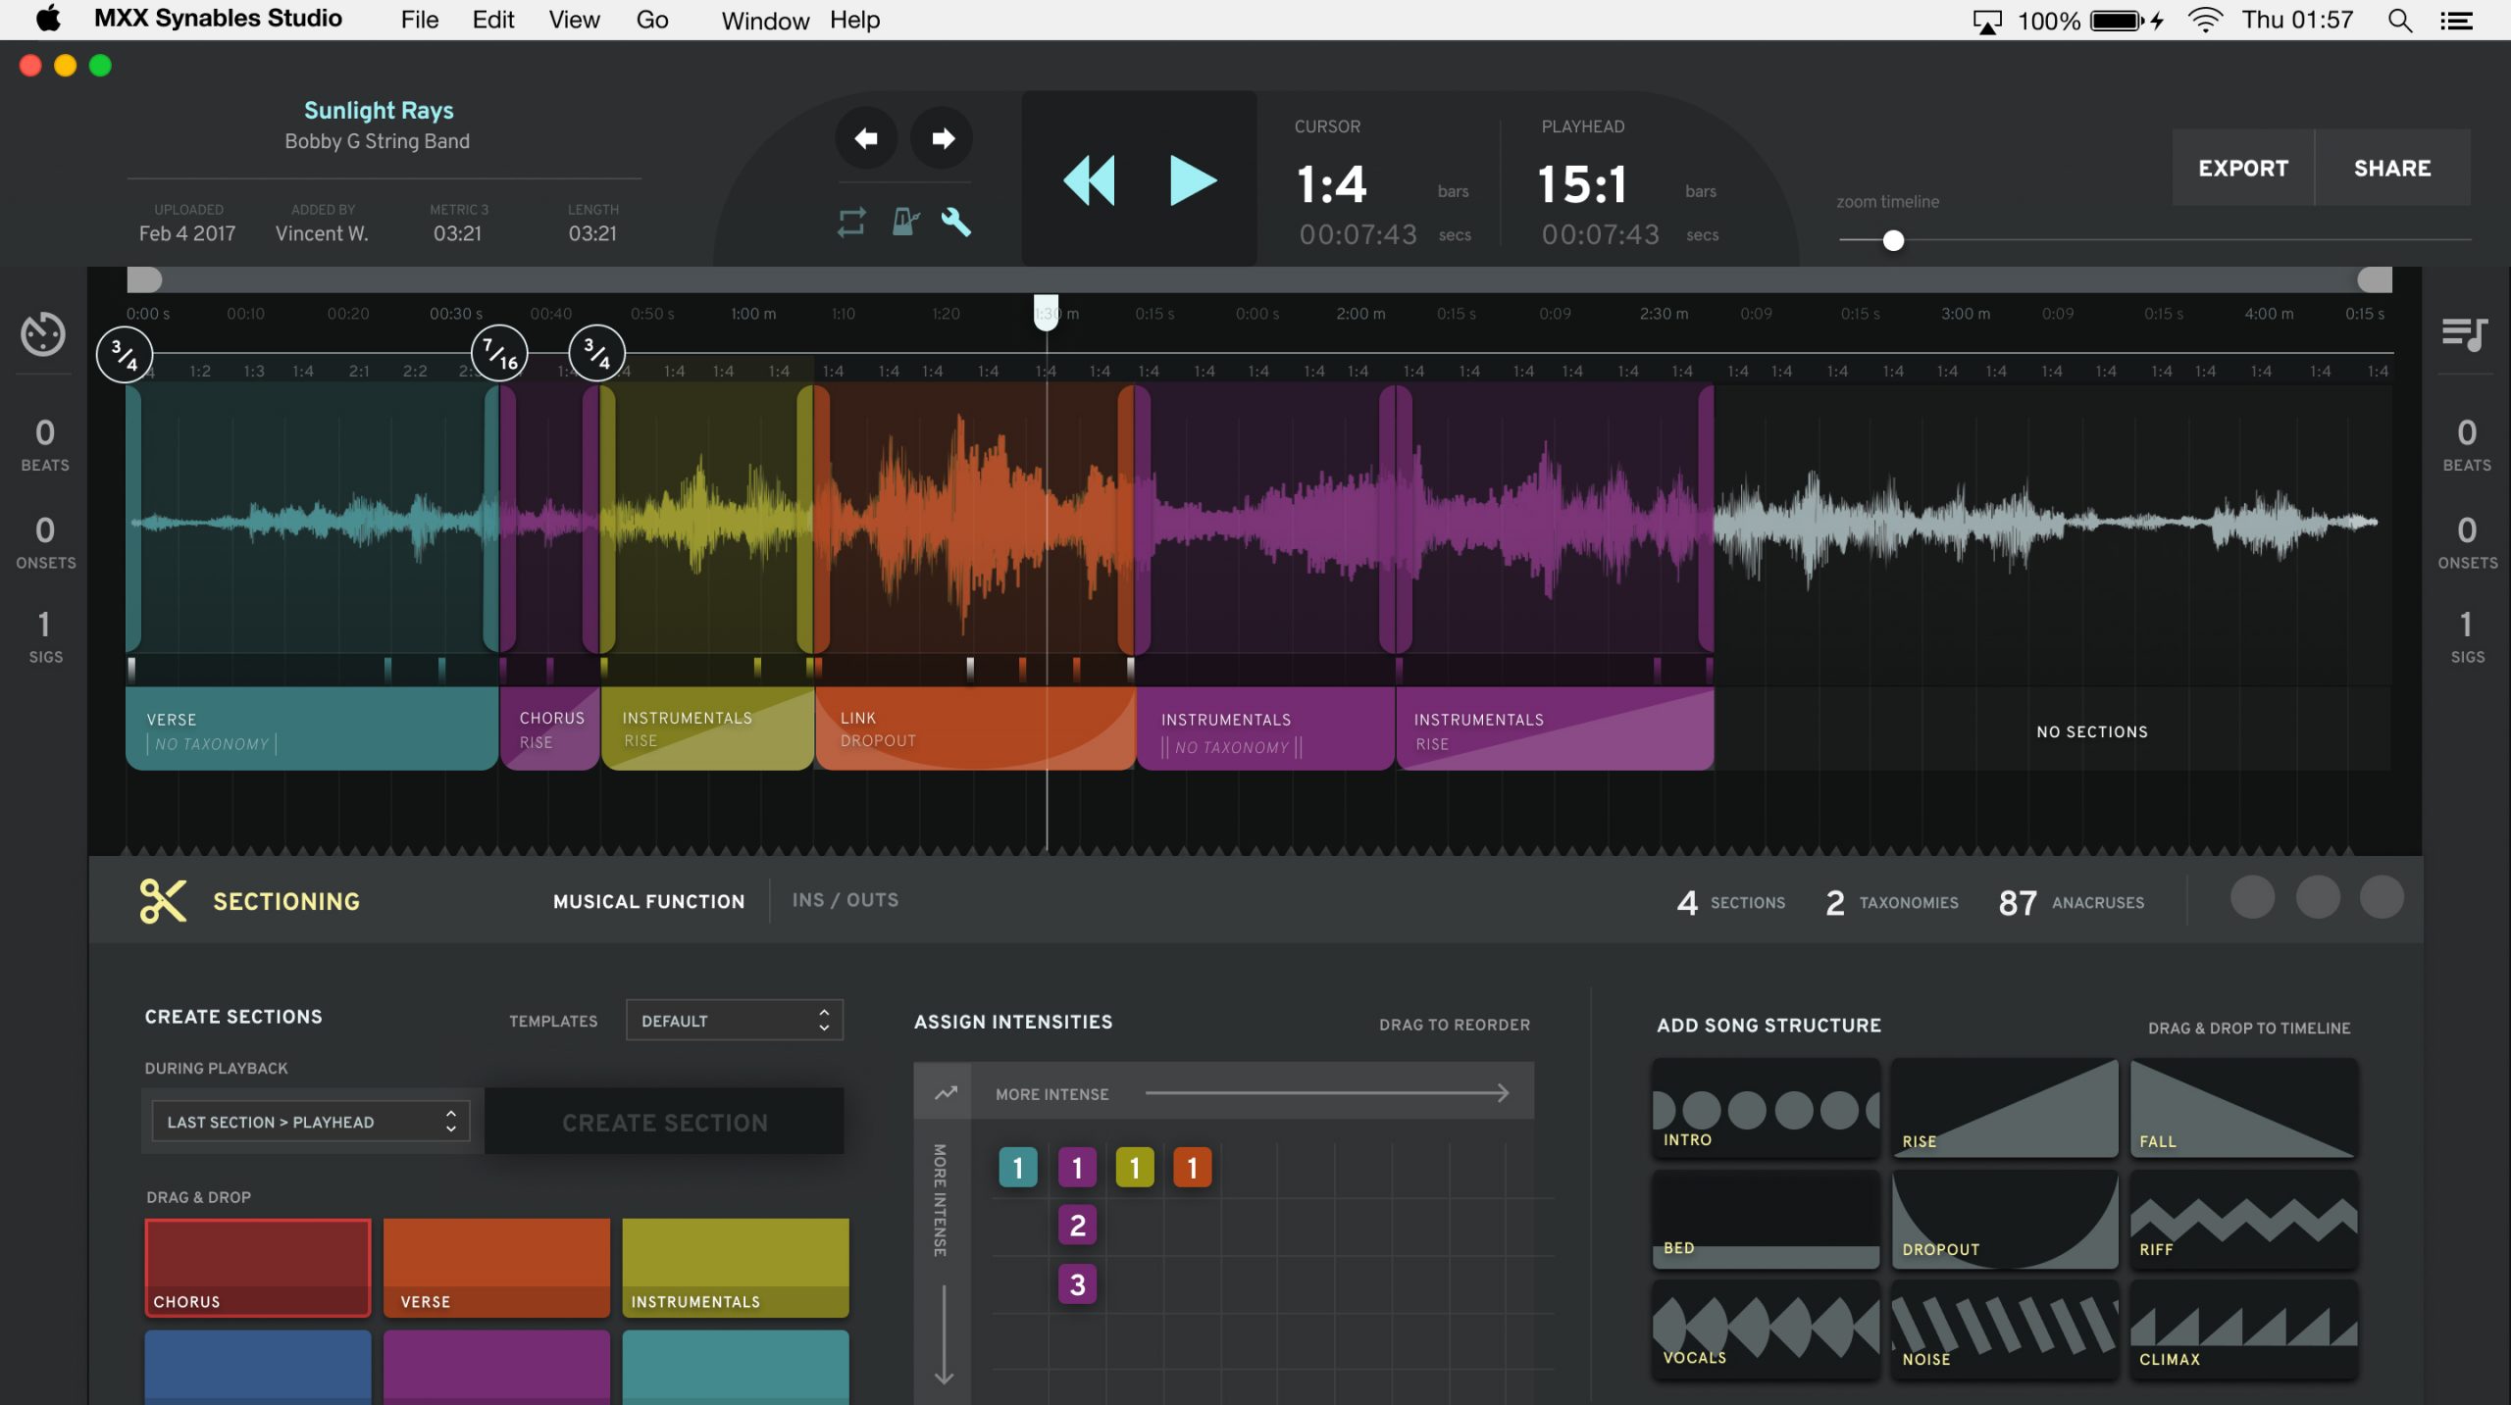This screenshot has width=2511, height=1405.
Task: Click the scissors Sectioning icon
Action: coord(163,901)
